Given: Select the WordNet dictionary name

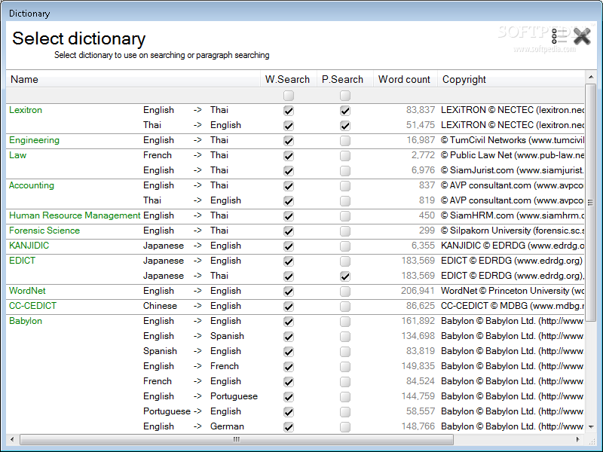Looking at the screenshot, I should point(27,291).
